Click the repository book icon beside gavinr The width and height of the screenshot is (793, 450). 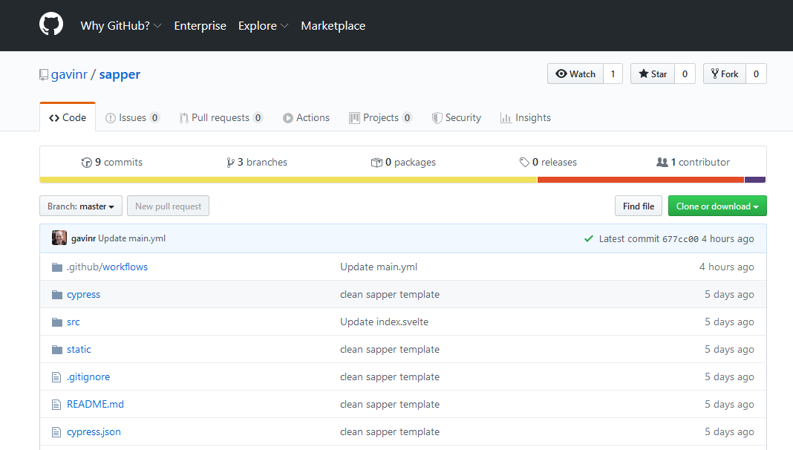(x=44, y=75)
